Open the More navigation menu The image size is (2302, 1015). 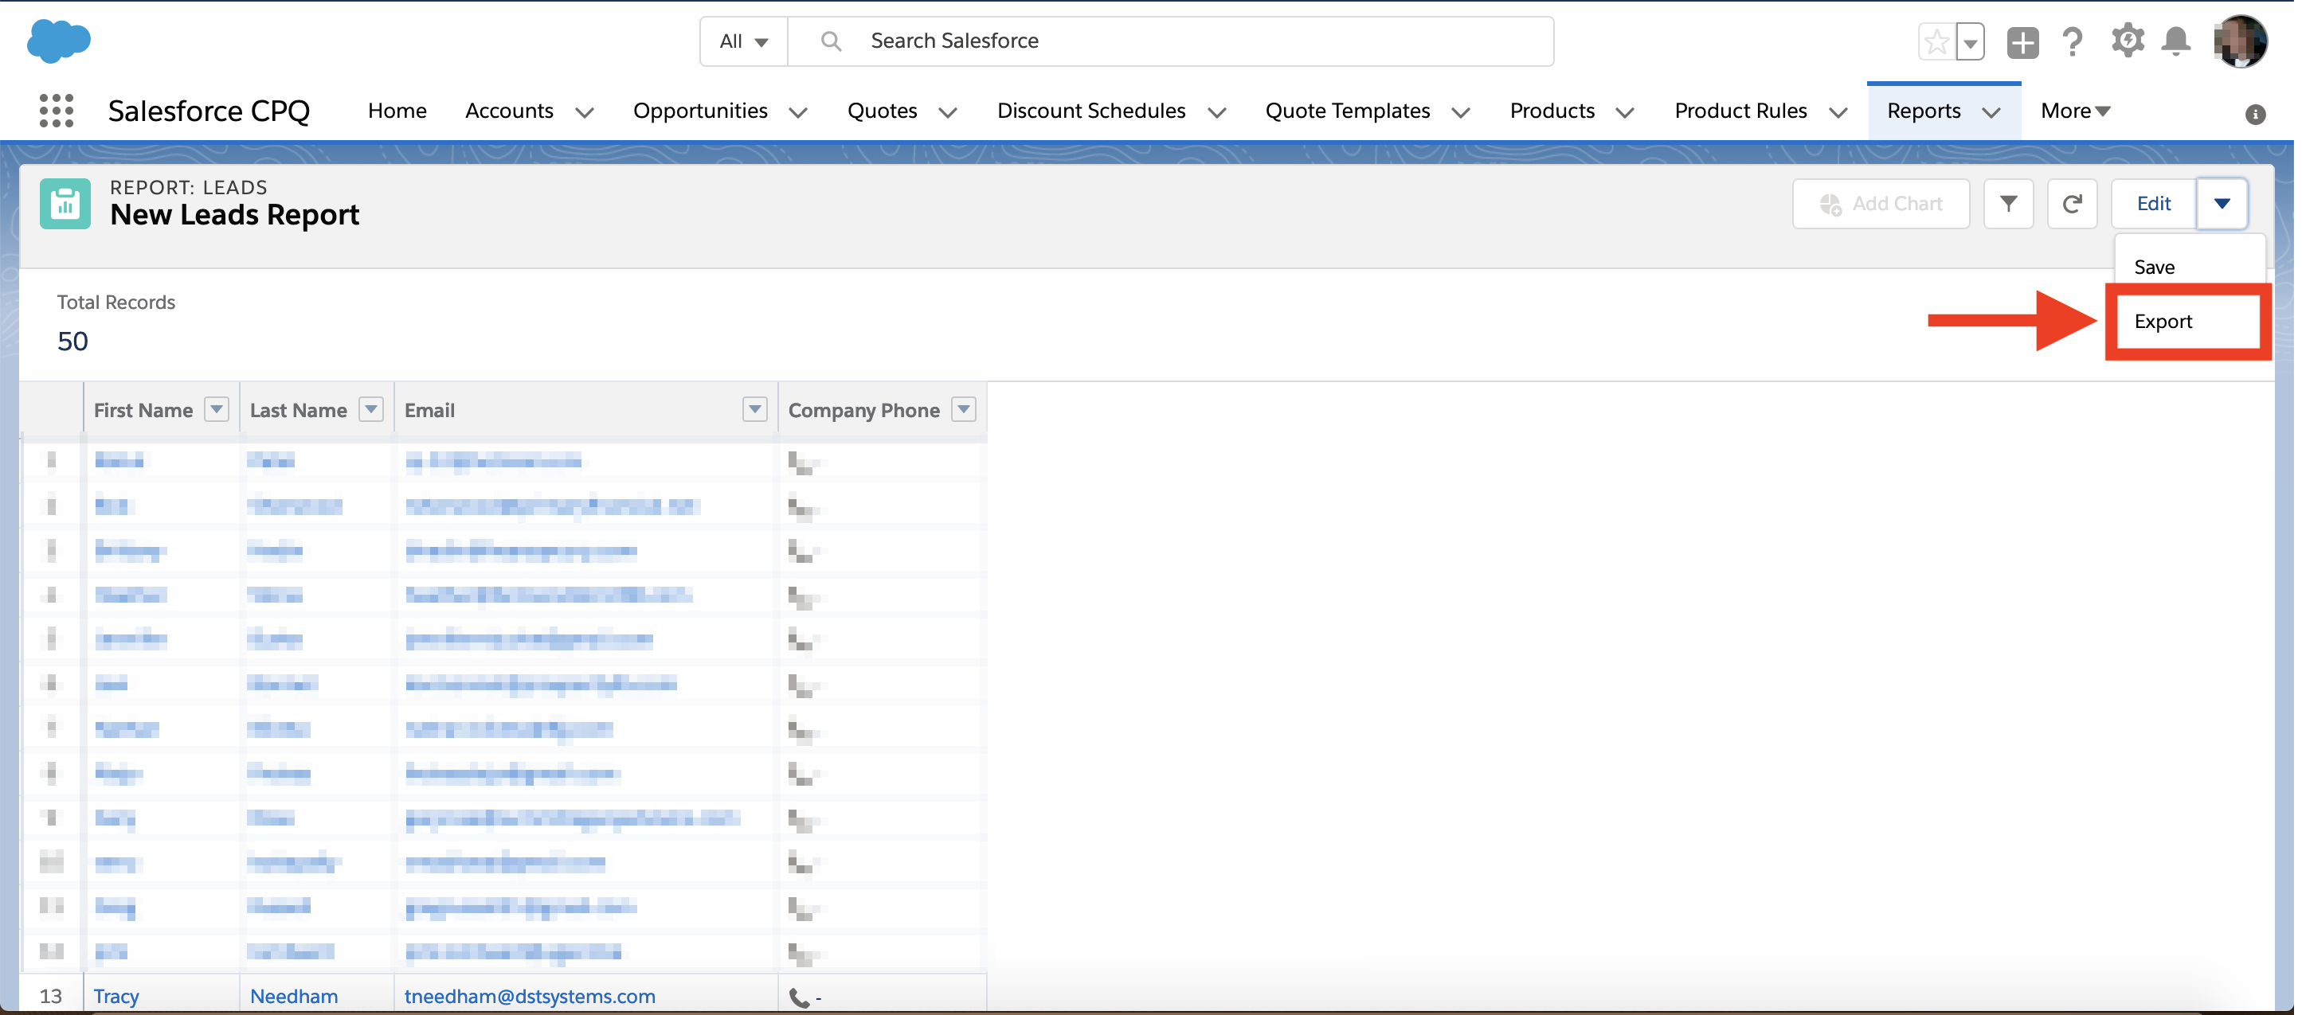coord(2075,111)
